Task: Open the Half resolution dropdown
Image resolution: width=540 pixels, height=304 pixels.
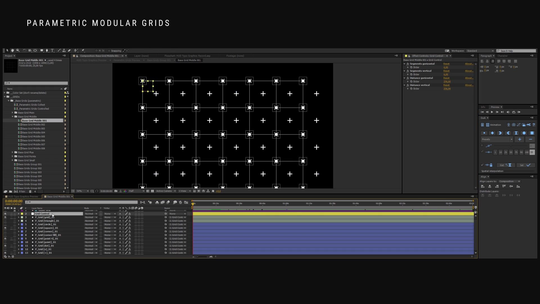Action: tap(137, 191)
